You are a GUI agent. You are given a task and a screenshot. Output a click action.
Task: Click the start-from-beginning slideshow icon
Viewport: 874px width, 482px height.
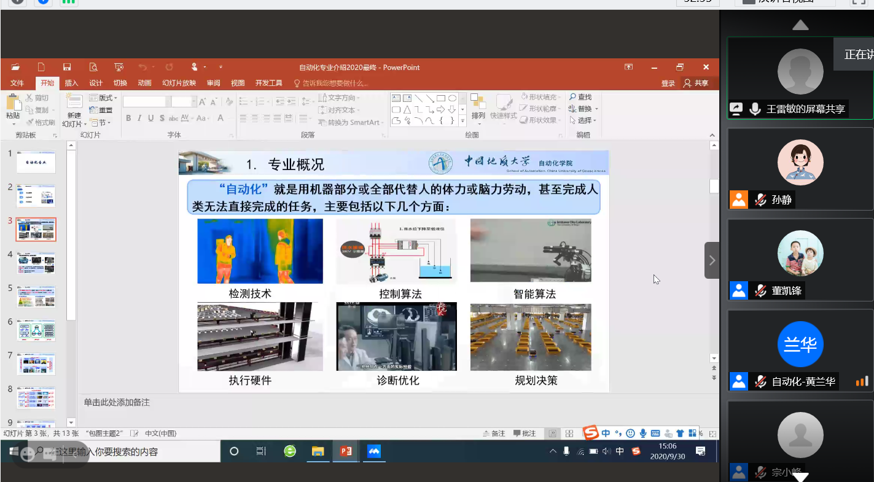[119, 67]
